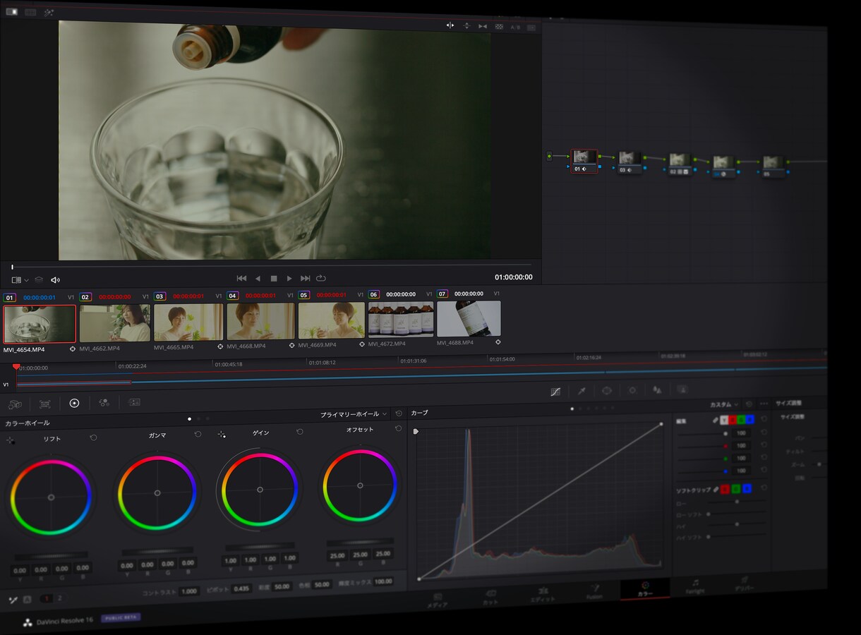Select clip thumbnail MVI_4662.MP4
Screen dimensions: 861x635
tap(114, 323)
